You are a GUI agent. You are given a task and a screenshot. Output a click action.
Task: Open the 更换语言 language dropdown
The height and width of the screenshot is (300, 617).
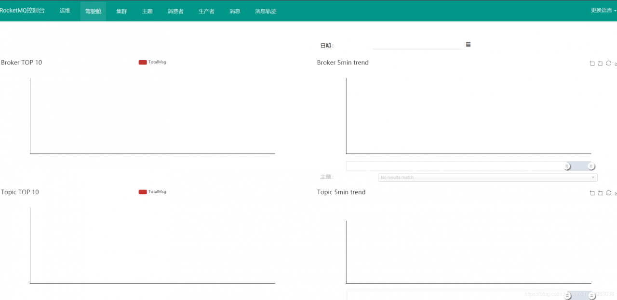point(603,10)
